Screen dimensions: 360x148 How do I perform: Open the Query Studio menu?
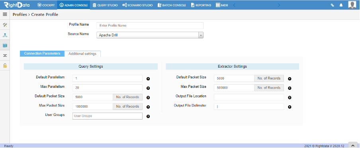click(105, 5)
